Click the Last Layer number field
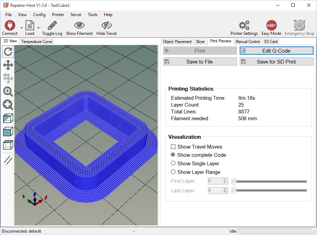This screenshot has width=317, height=235. 215,190
